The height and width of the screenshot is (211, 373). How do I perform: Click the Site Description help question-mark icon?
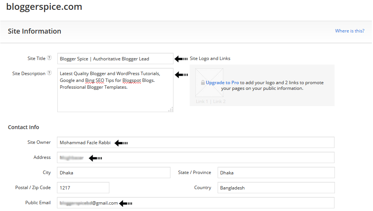(x=49, y=72)
